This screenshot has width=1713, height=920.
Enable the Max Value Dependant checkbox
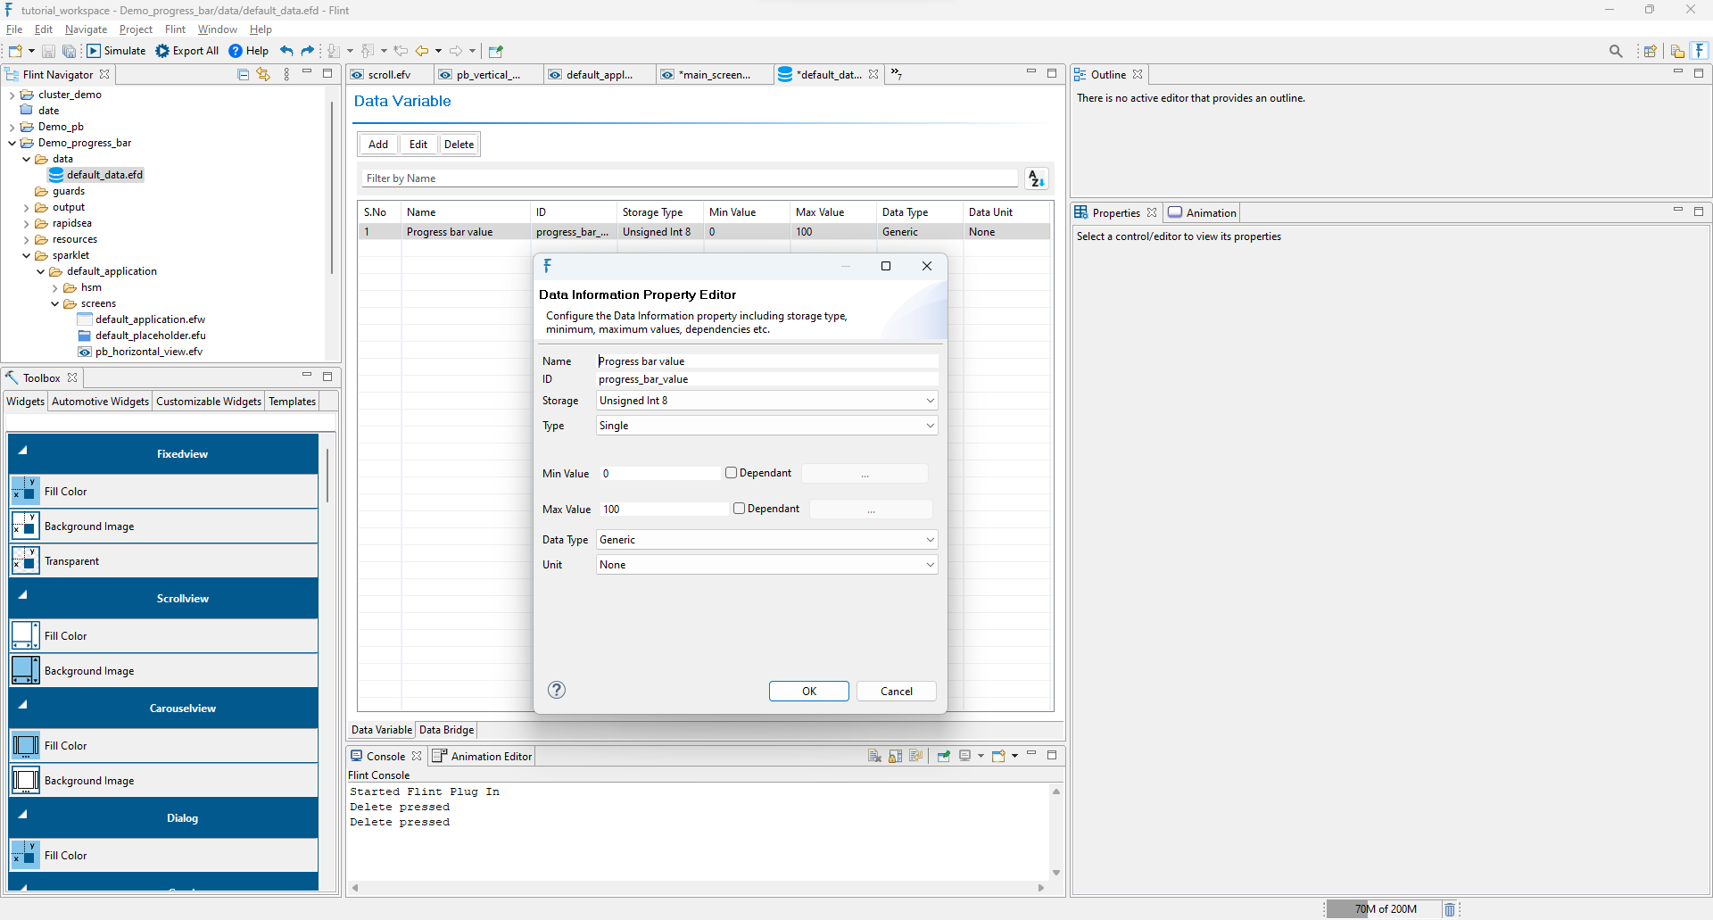pyautogui.click(x=739, y=509)
